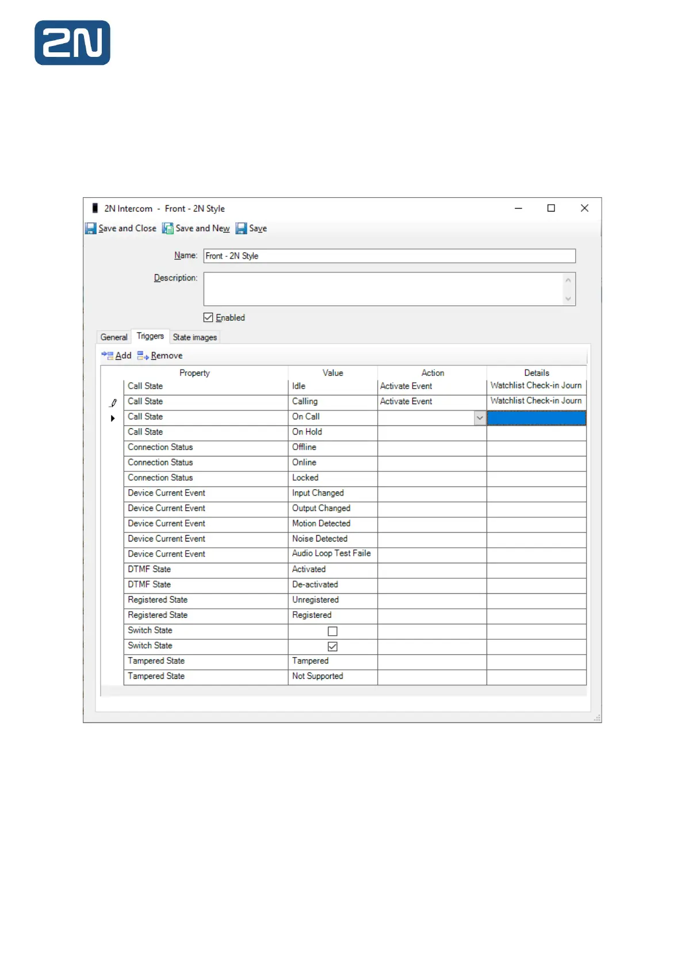Click the Remove trigger icon
The height and width of the screenshot is (968, 685).
143,356
